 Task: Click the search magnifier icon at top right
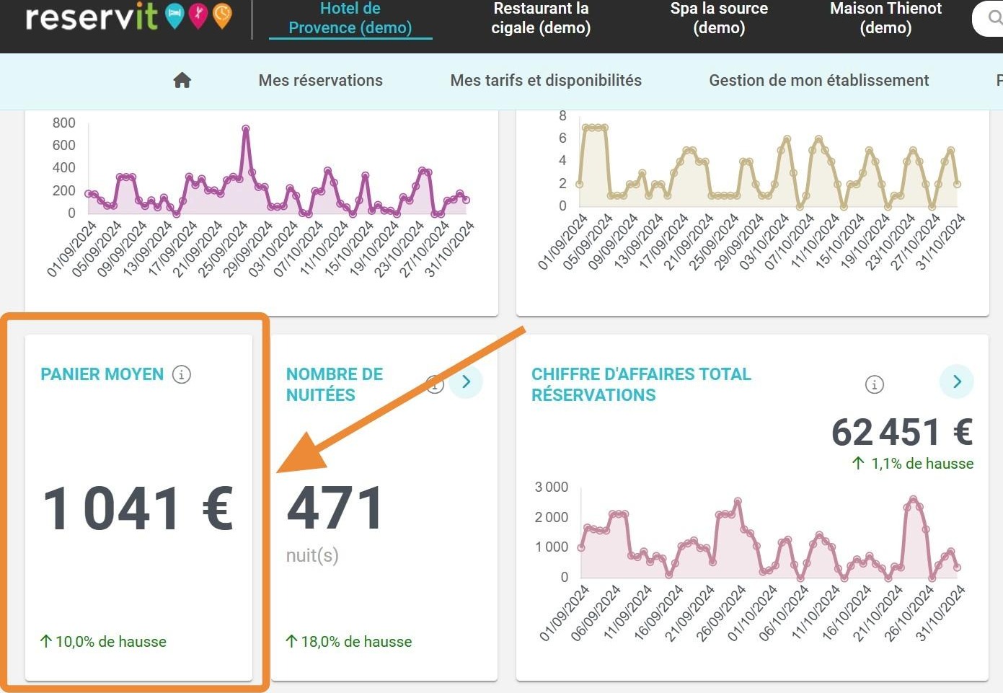[x=995, y=18]
